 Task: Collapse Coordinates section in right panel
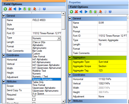(x=70, y=75)
